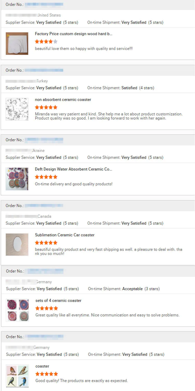Viewport: 195px width, 391px height.
Task: Click the stars below Deft Design Water Absorbent title
Action: tap(46, 177)
